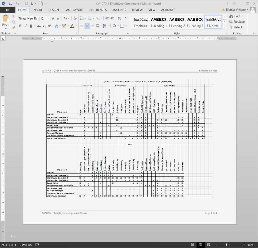Switch to the ACROBAT tab
The width and height of the screenshot is (258, 248).
[x=168, y=10]
